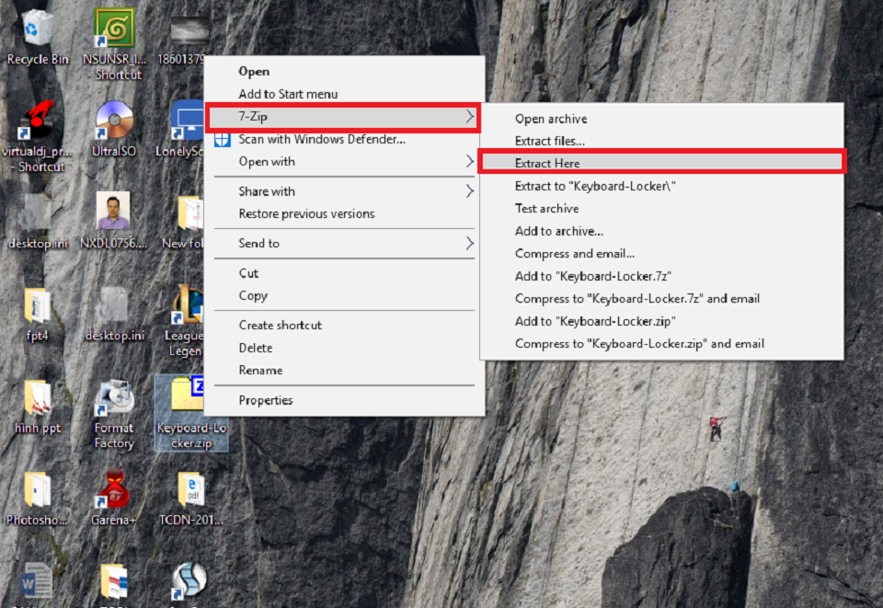Image resolution: width=883 pixels, height=608 pixels.
Task: Click the Windows Defender shield icon
Action: click(x=222, y=139)
